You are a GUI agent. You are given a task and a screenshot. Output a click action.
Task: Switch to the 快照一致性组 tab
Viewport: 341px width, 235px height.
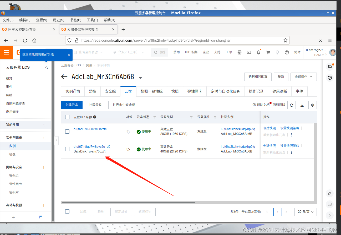click(x=152, y=91)
